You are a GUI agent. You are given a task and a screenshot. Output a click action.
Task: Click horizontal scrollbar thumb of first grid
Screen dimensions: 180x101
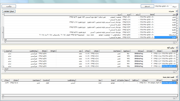pos(174,42)
